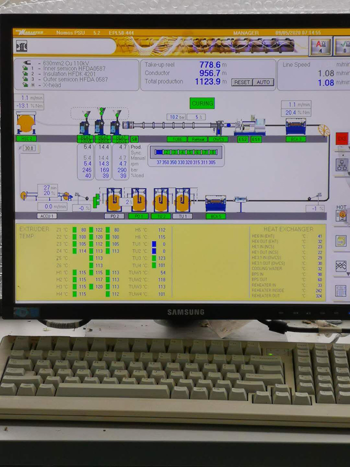Click the line overview icon at top-left

tap(21, 47)
